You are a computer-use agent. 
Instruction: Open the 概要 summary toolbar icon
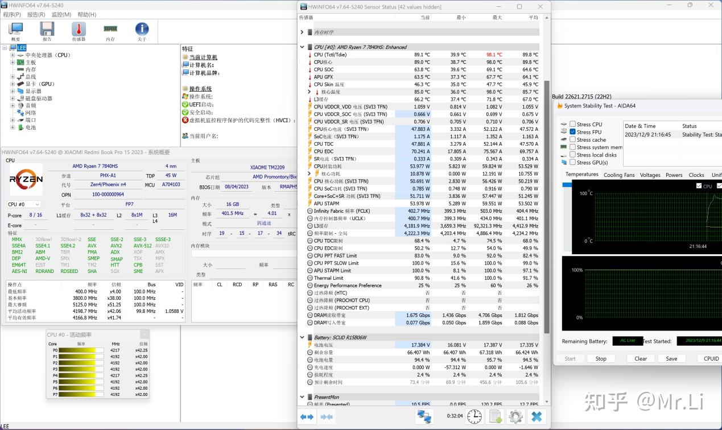click(15, 32)
